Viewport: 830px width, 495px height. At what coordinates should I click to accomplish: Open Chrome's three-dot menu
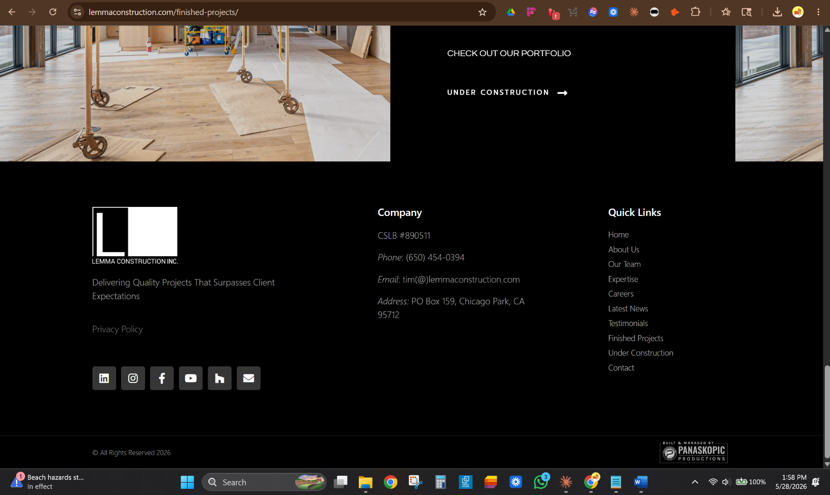(818, 12)
